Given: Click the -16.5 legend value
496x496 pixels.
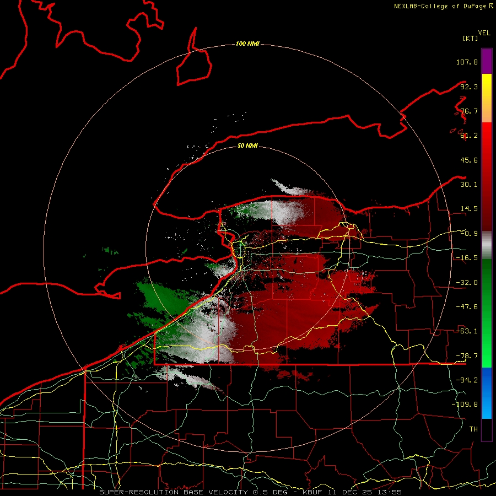Looking at the screenshot, I should pos(467,258).
